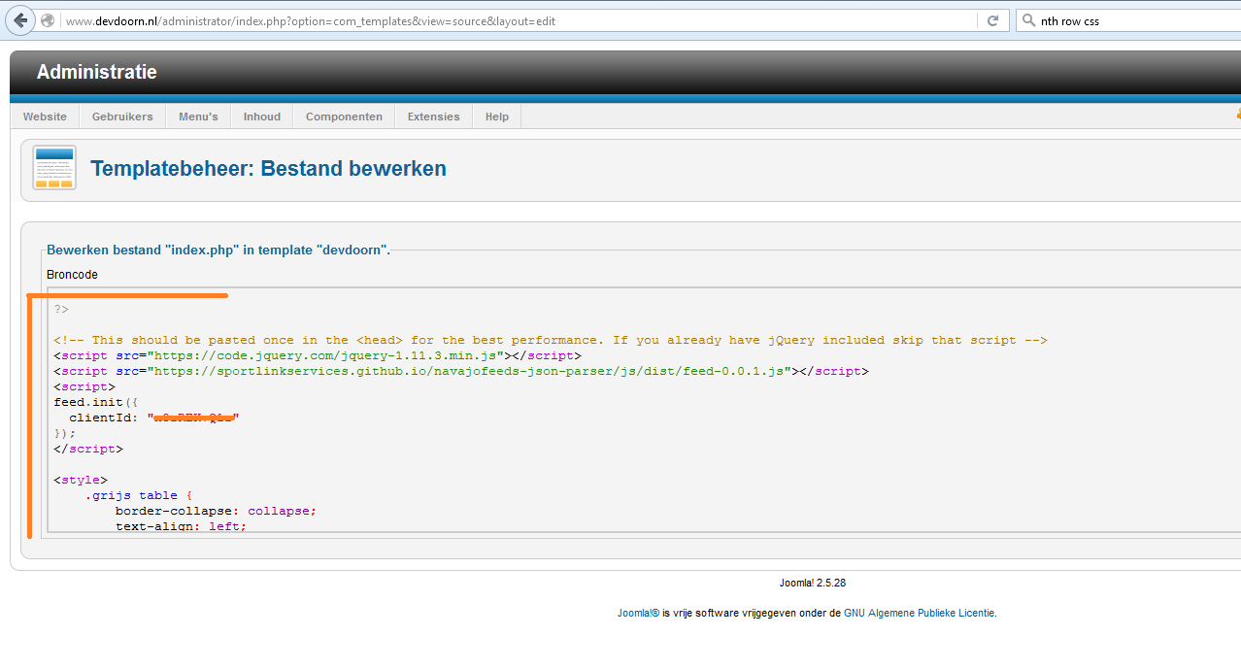This screenshot has width=1241, height=669.
Task: Click the 'feed.init({' code line
Action: [96, 402]
